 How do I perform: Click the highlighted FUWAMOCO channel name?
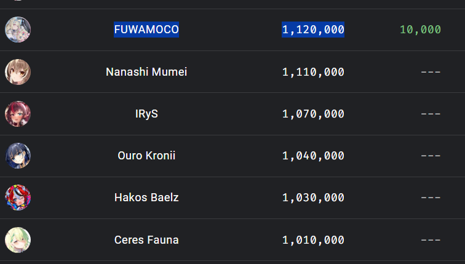(x=146, y=30)
